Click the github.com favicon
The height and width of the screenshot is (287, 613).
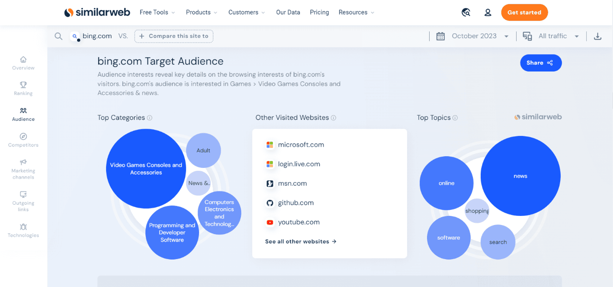click(270, 203)
